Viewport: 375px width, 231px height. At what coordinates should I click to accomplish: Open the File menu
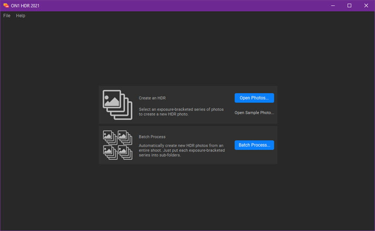7,16
